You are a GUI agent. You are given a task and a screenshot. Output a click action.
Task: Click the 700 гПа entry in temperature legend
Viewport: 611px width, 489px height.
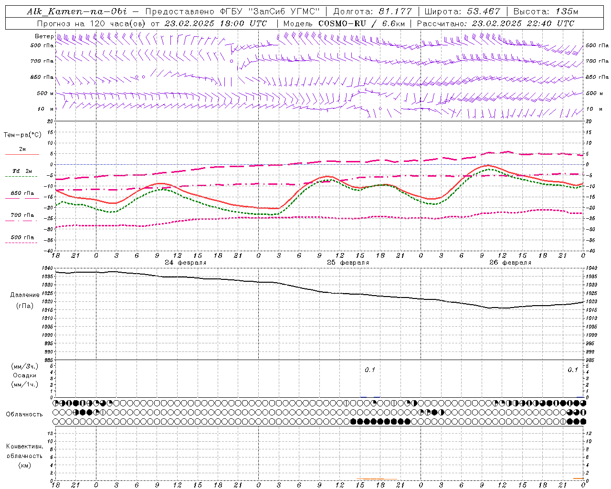(22, 215)
